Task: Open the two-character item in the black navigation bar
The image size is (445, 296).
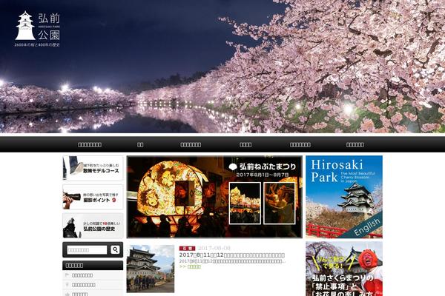Action: click(140, 145)
